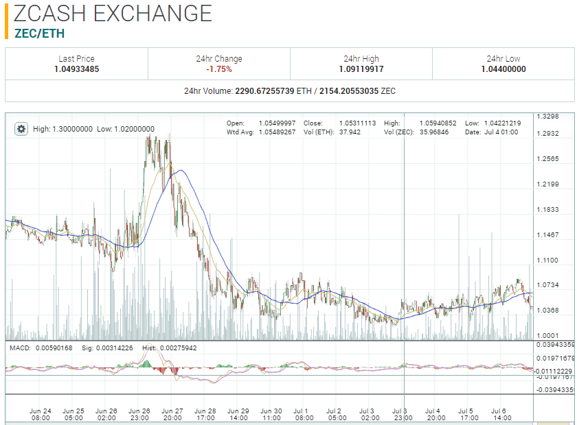This screenshot has height=425, width=577.
Task: Click Hist value 0.00275942
Action: 178,348
